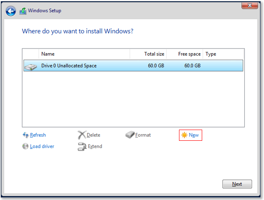Screen dimensions: 264x200
Task: Go back using the blue arrow button
Action: (x=11, y=11)
